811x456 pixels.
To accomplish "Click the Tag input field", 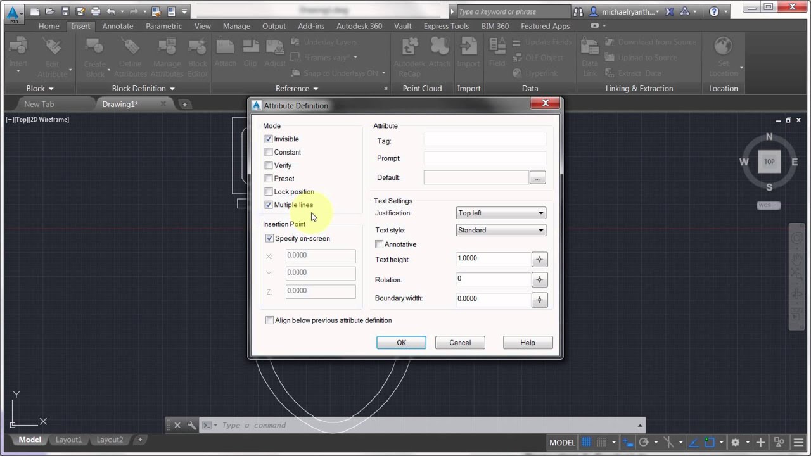I will 485,140.
